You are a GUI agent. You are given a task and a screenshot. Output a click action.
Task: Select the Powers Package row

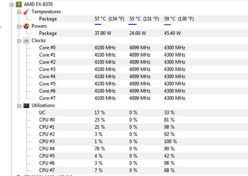click(48, 33)
